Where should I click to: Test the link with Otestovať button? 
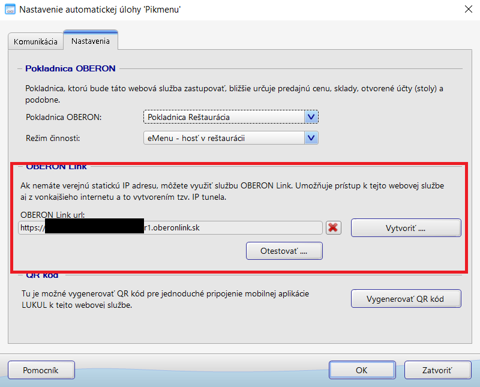tap(284, 251)
